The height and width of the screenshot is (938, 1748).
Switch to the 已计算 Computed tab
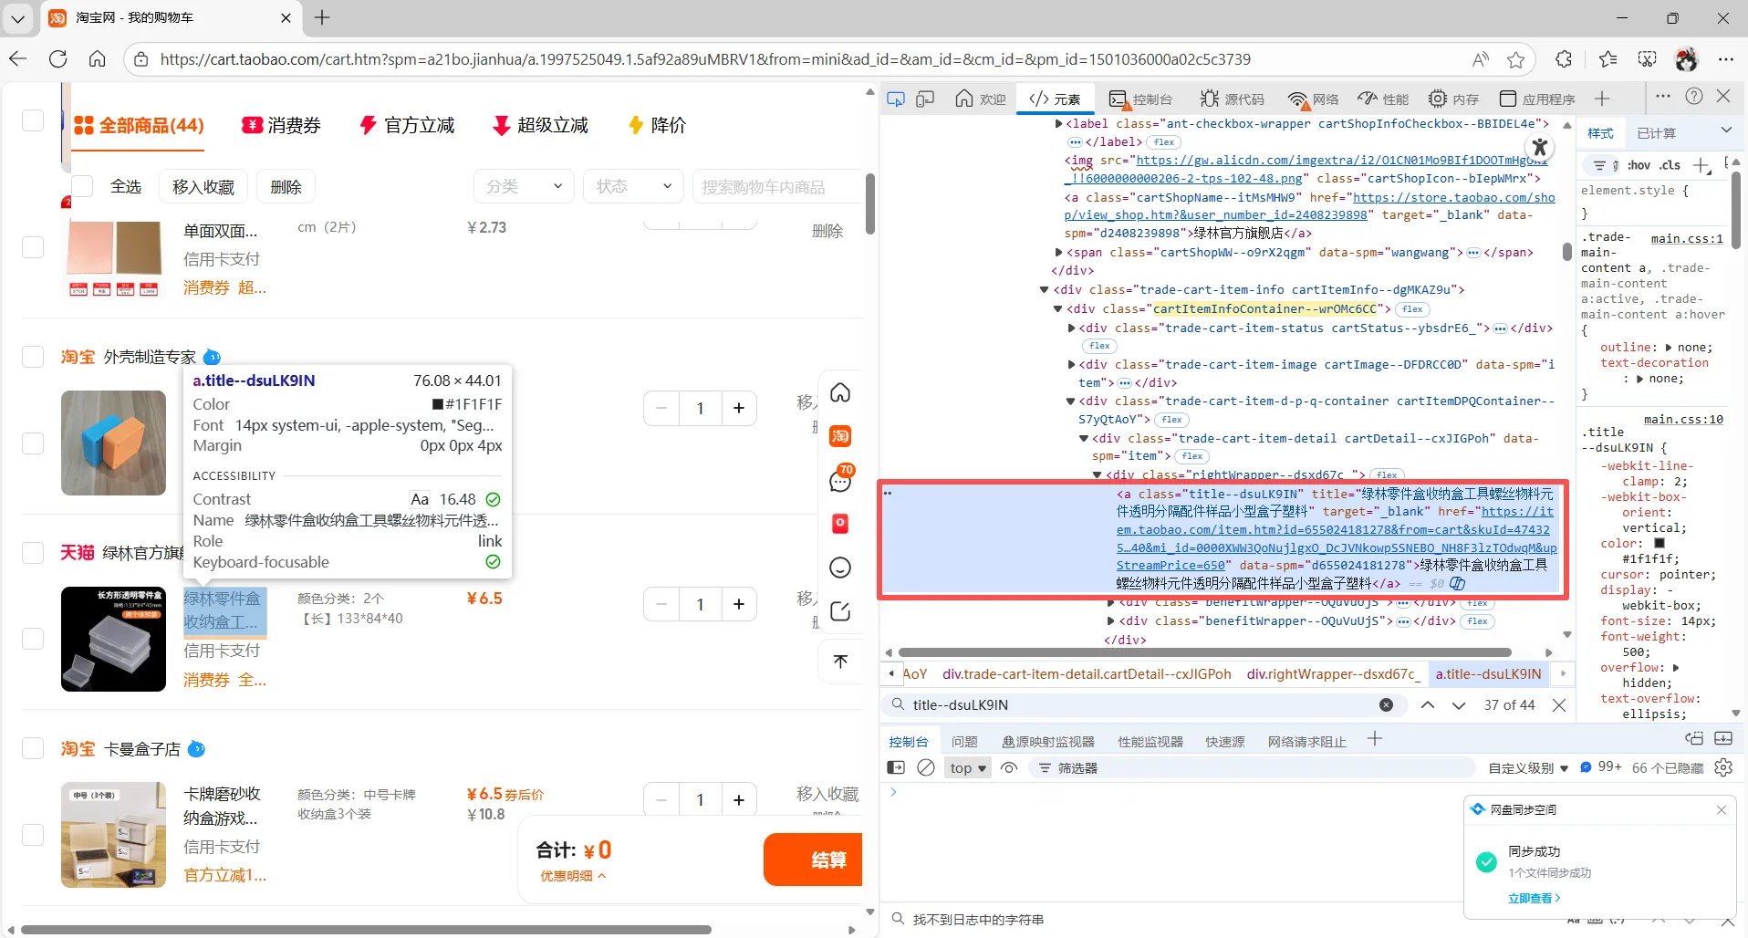[x=1656, y=133]
